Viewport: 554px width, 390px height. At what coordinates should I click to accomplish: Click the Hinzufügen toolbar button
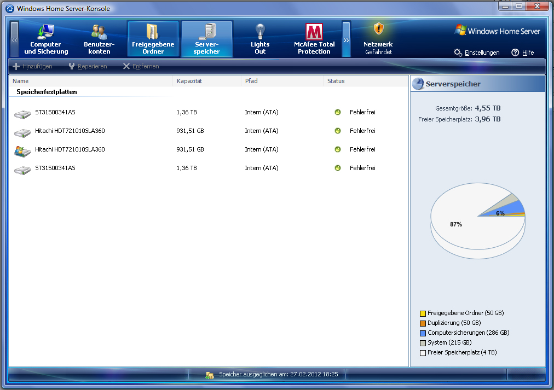pyautogui.click(x=32, y=66)
